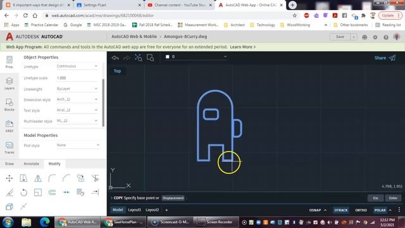Click the Share button

(385, 58)
